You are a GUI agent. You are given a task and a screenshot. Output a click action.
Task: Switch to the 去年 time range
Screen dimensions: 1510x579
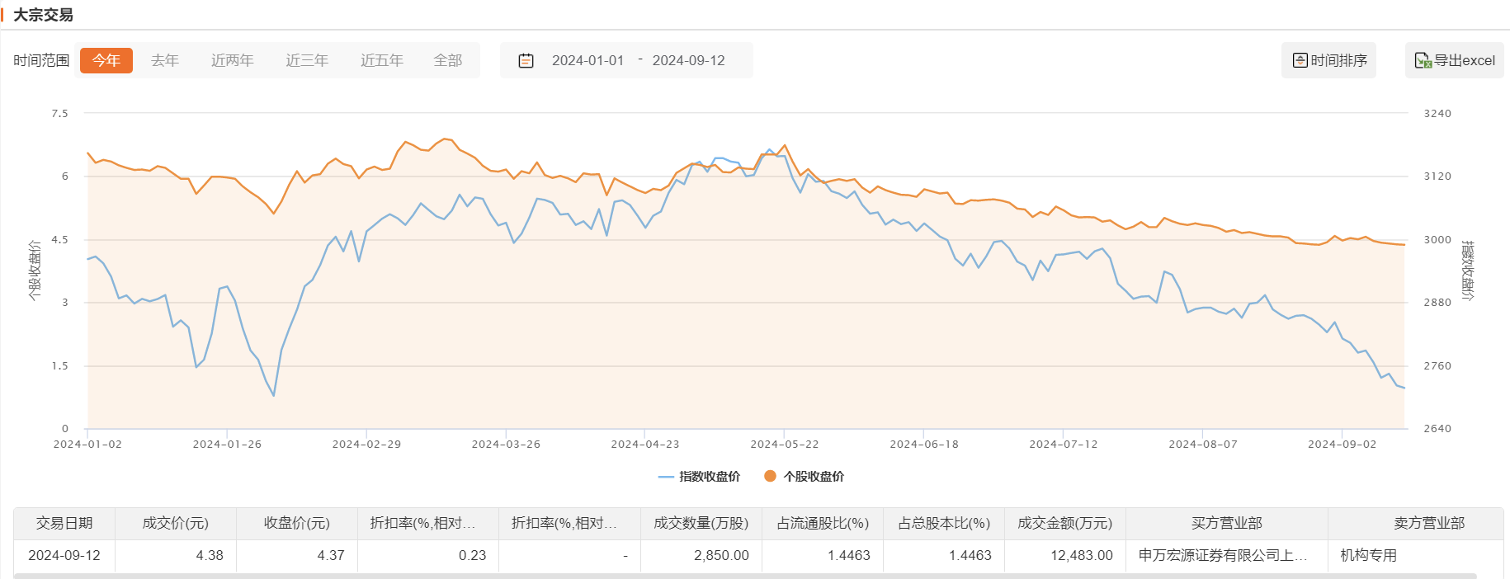[165, 60]
